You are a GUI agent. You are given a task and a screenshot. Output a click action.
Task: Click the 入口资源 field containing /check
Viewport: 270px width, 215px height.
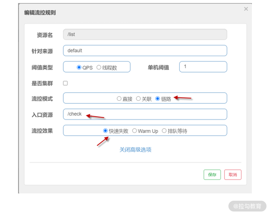145,114
